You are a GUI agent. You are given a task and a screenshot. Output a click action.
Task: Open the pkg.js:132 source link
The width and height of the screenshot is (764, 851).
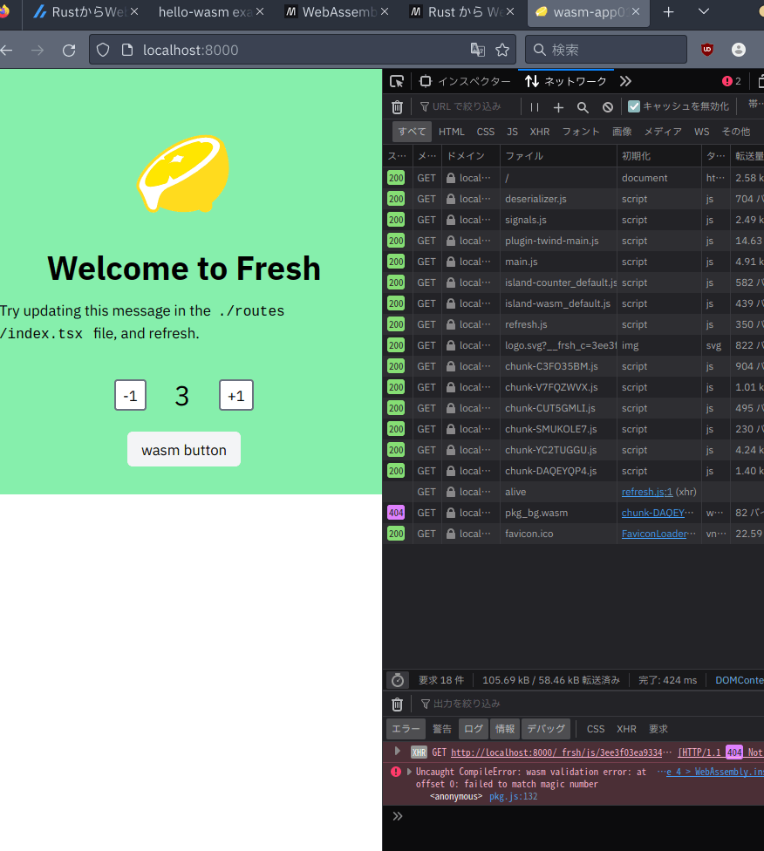click(513, 796)
